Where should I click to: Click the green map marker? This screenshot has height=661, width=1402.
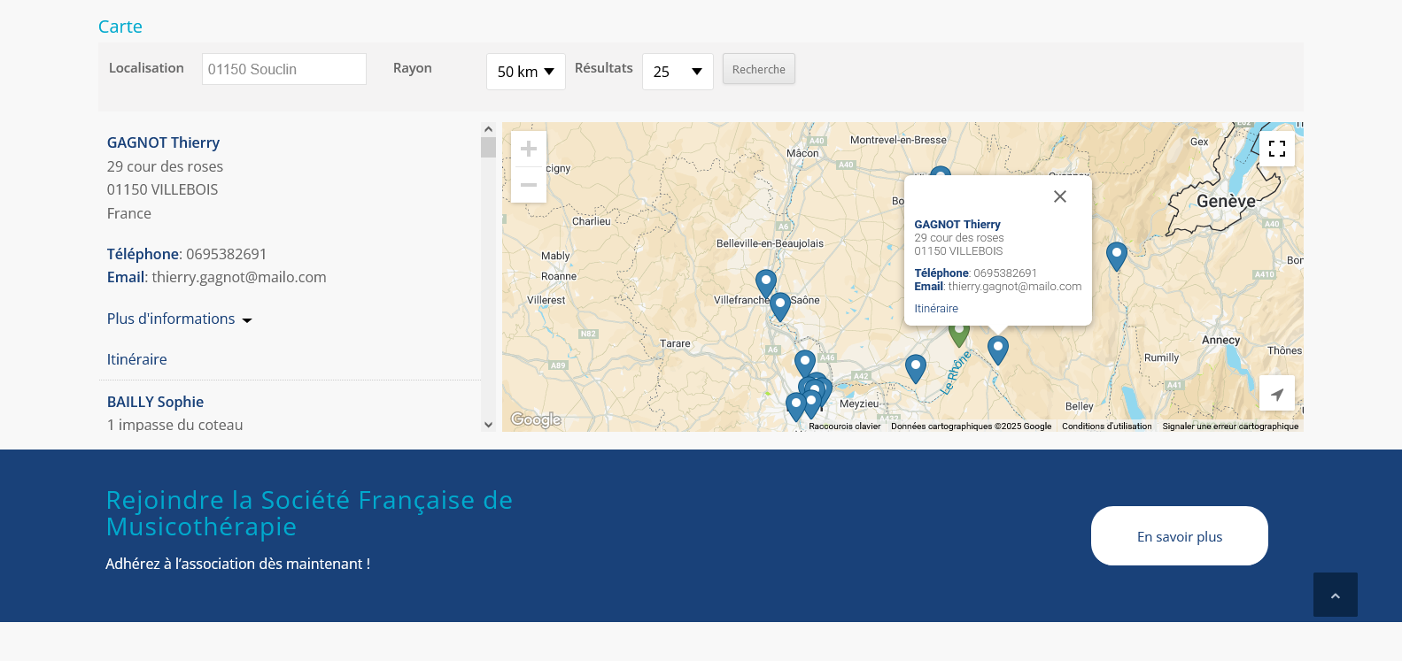[959, 334]
